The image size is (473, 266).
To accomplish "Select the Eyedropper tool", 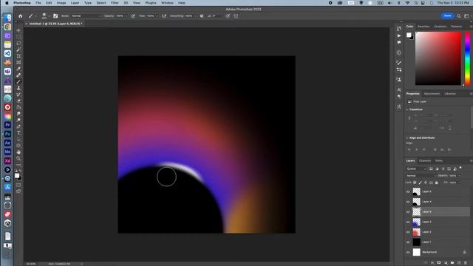I will [x=18, y=69].
